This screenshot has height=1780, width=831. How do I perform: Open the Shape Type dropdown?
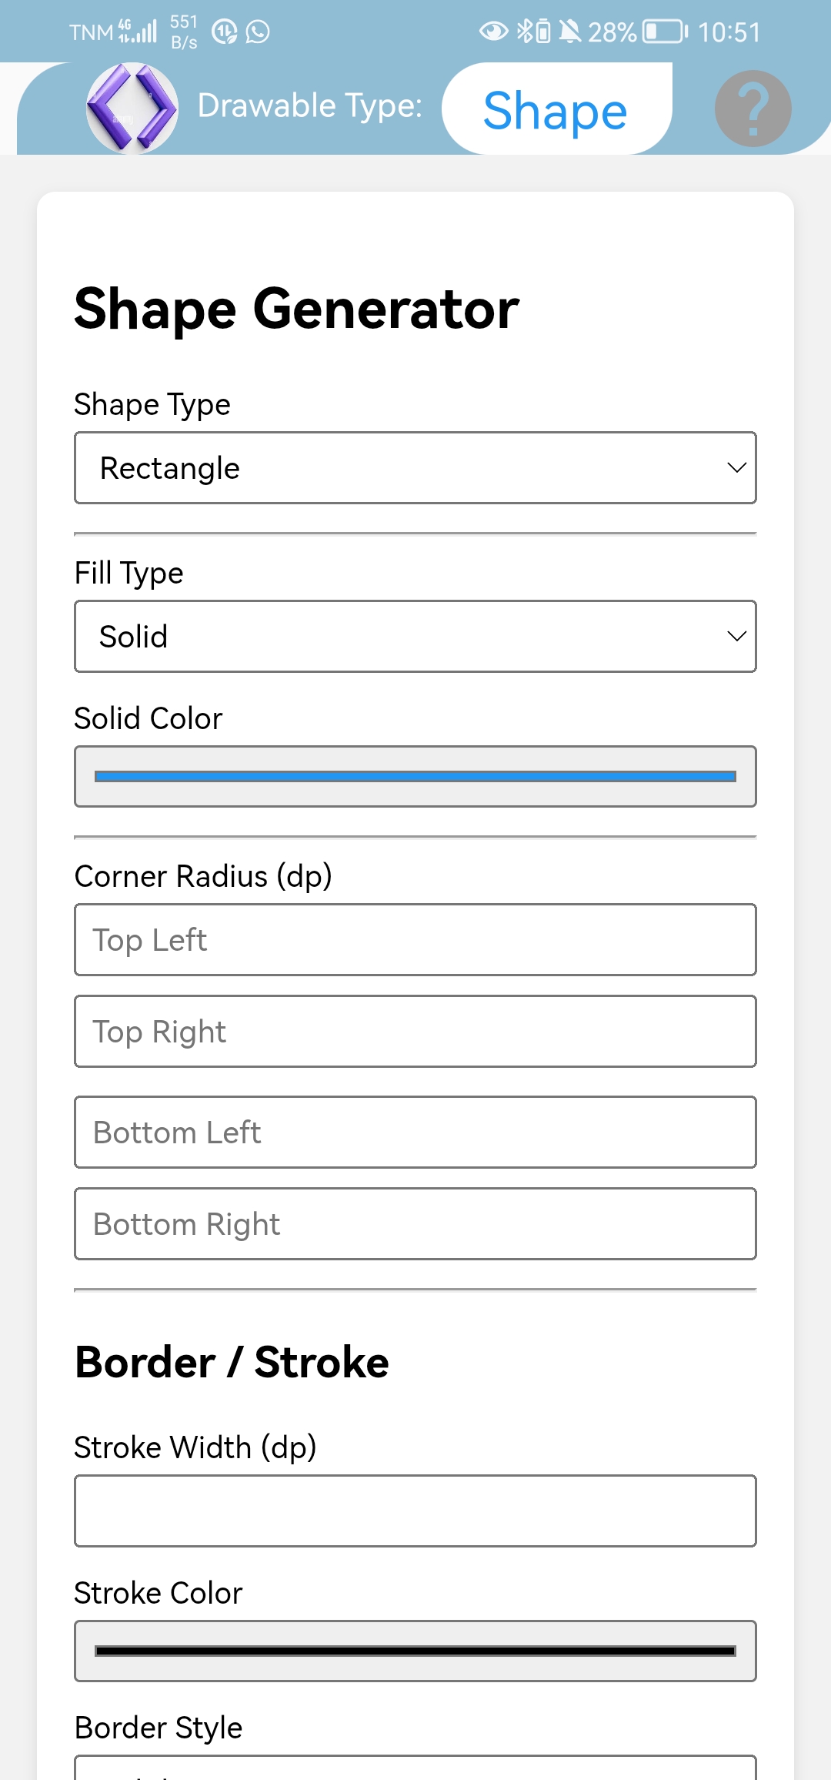[415, 468]
